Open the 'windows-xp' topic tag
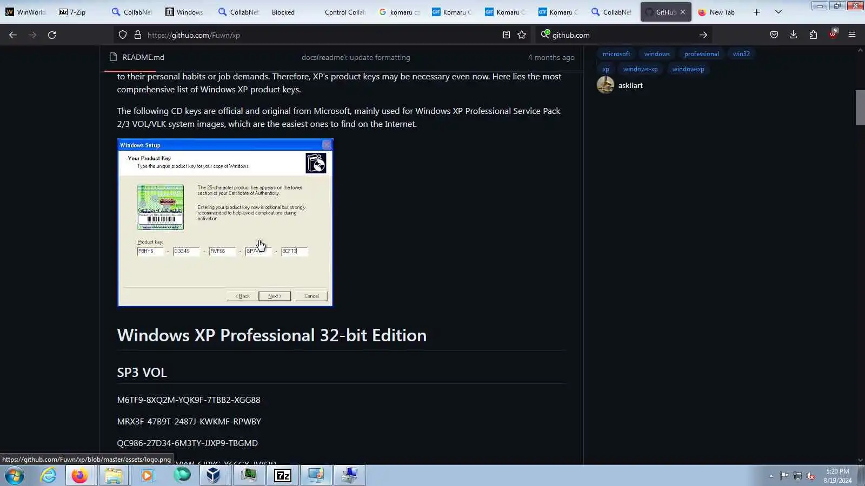 (640, 69)
